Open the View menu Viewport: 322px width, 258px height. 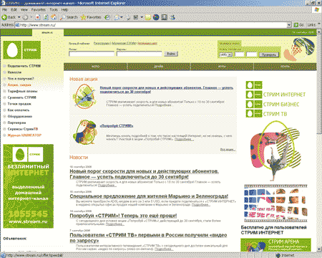tap(24, 10)
